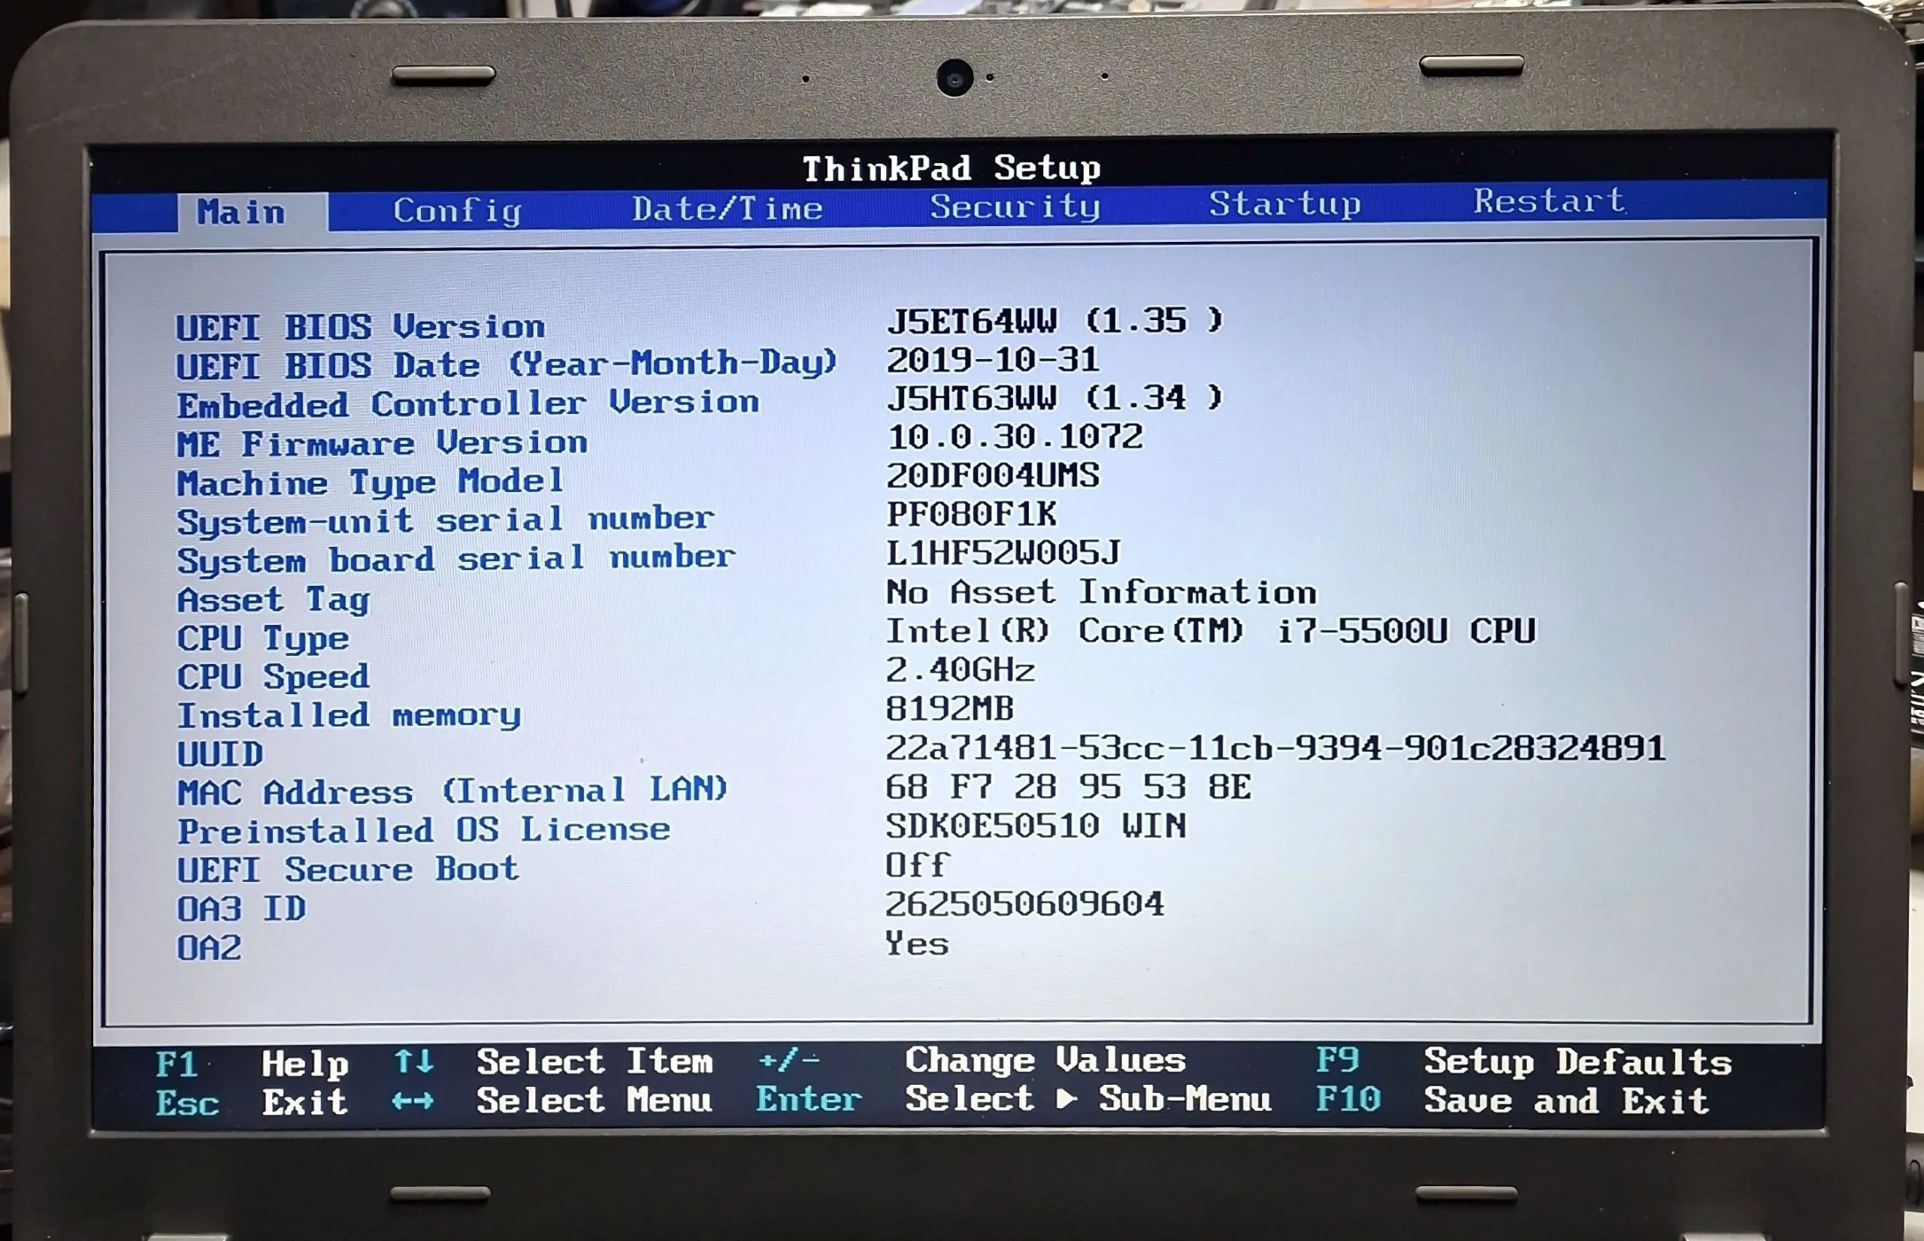Open the Config tab
Image resolution: width=1924 pixels, height=1241 pixels.
(x=458, y=211)
